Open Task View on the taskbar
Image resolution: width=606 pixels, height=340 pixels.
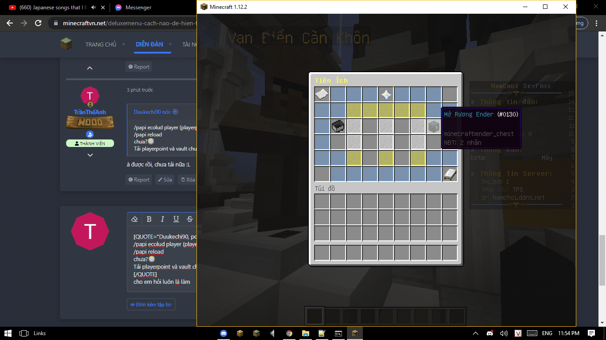pyautogui.click(x=24, y=333)
